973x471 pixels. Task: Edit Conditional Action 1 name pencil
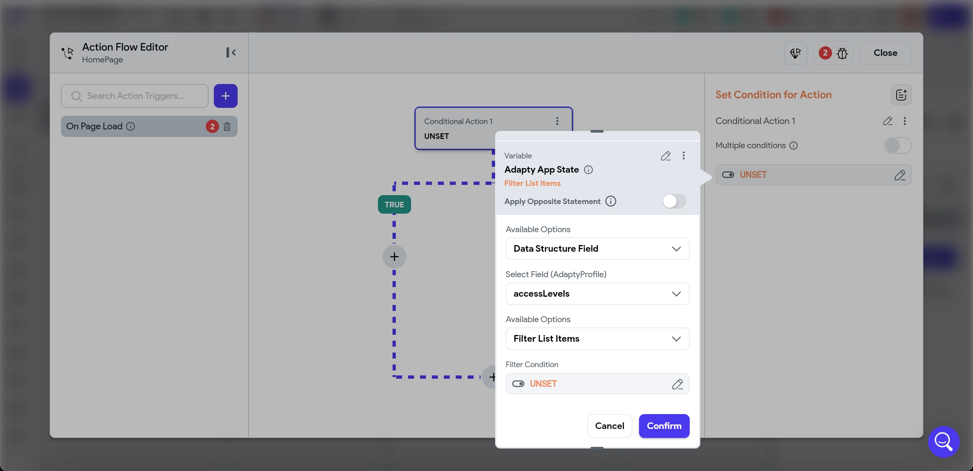pos(888,121)
